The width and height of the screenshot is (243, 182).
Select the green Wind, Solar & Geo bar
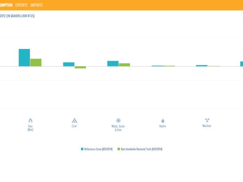(124, 65)
